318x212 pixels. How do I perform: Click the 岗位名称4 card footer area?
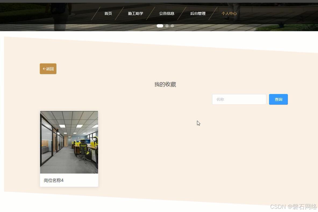pos(69,180)
